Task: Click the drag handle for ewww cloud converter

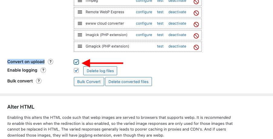Action: (x=80, y=23)
